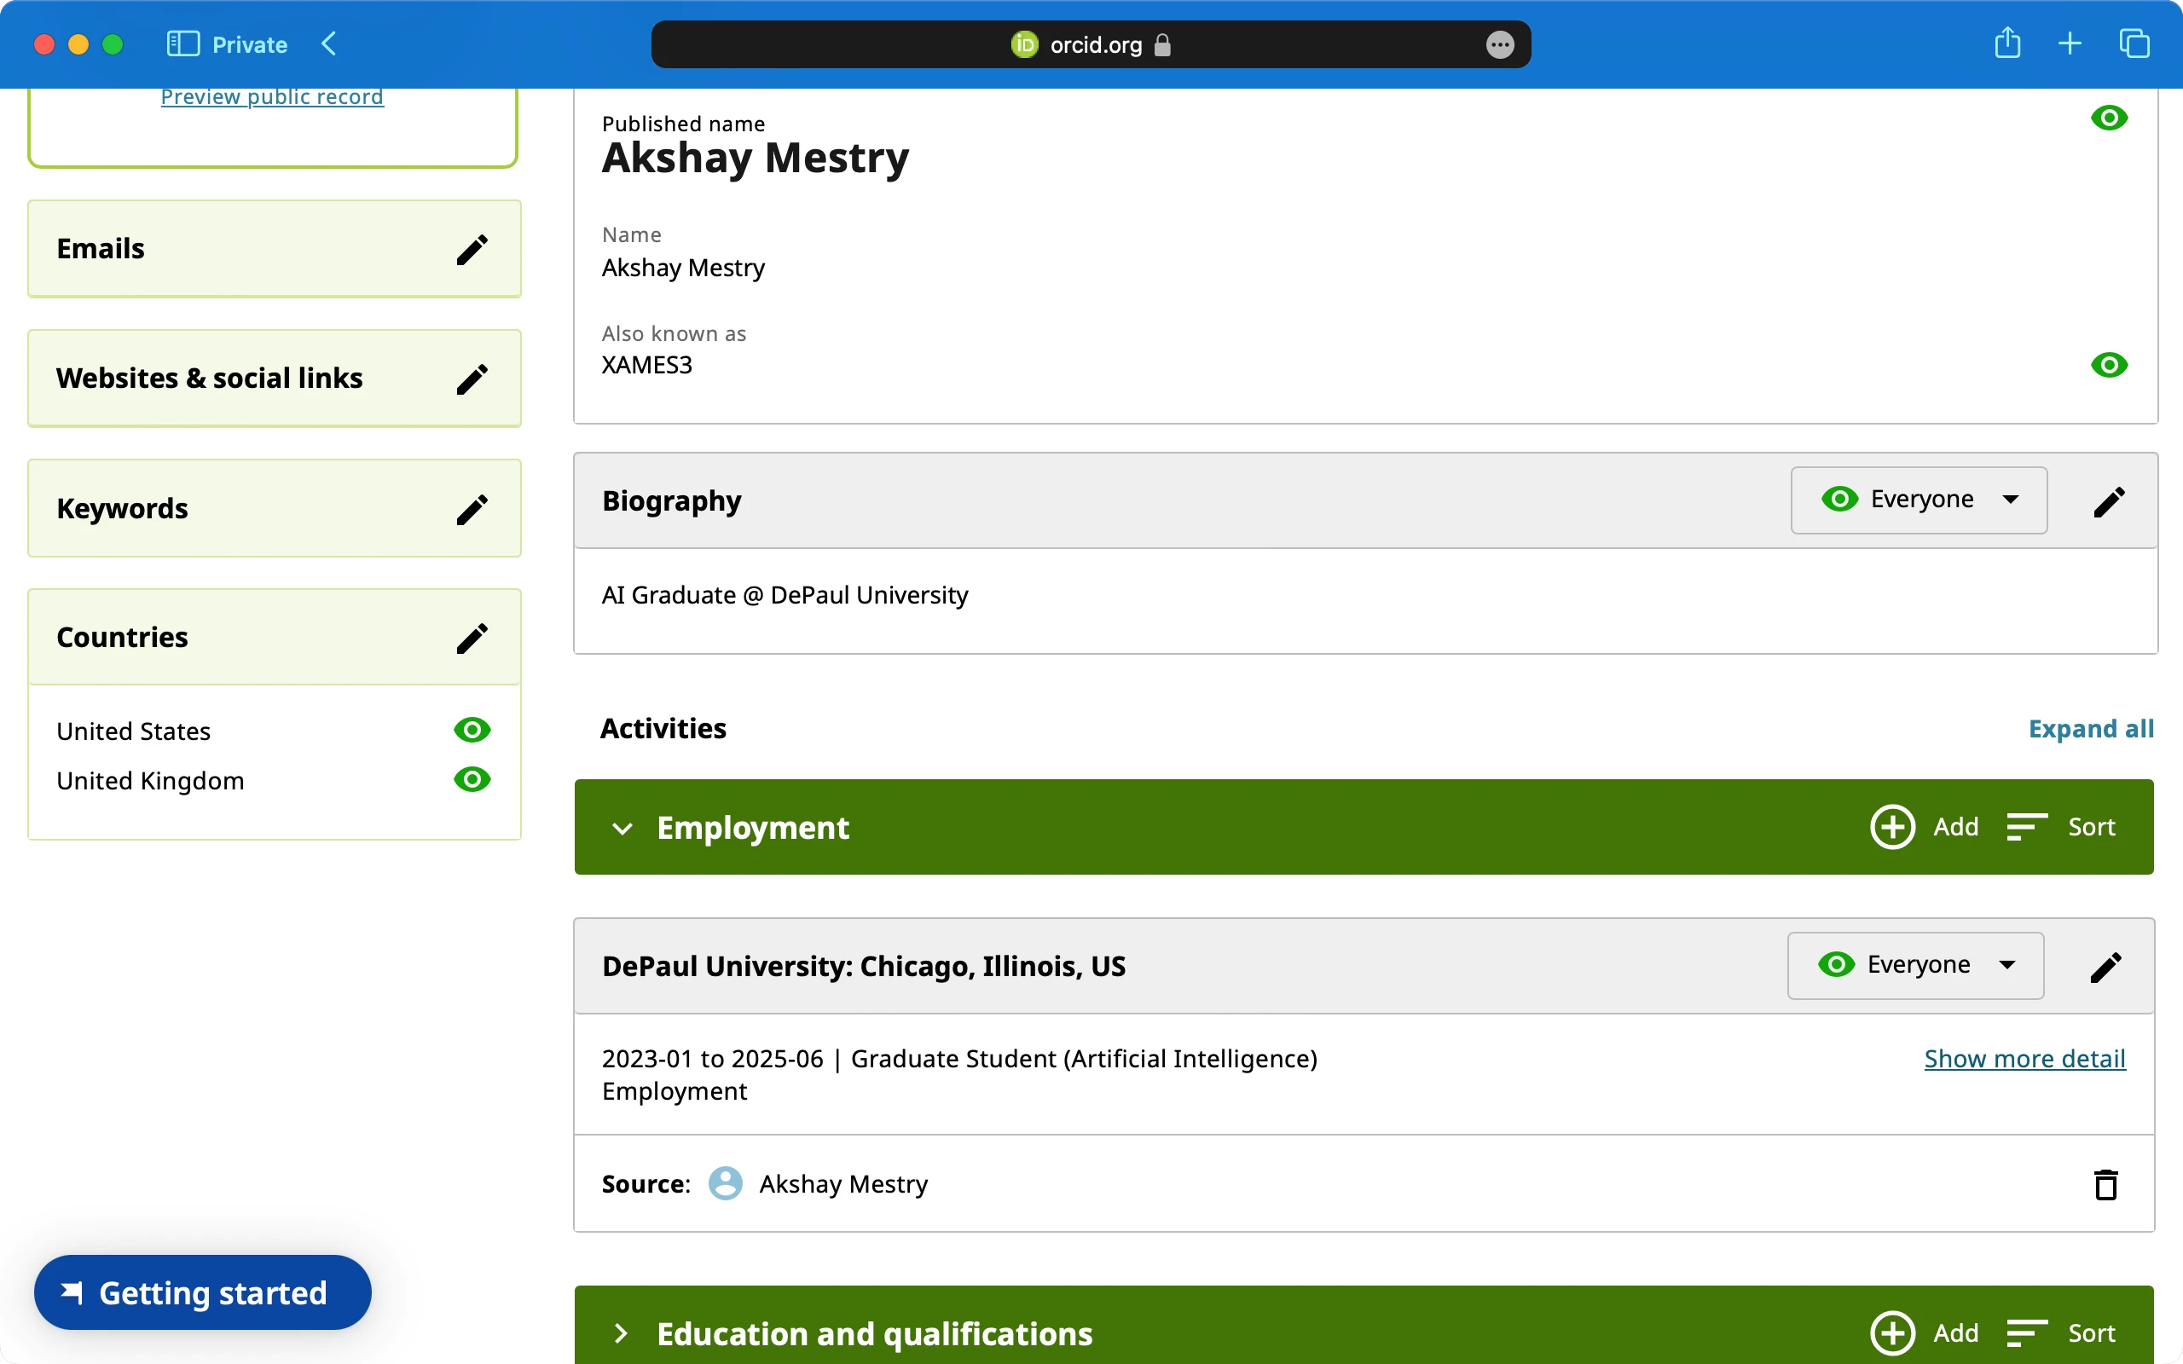2183x1364 pixels.
Task: Edit the Biography section pencil icon
Action: point(2109,501)
